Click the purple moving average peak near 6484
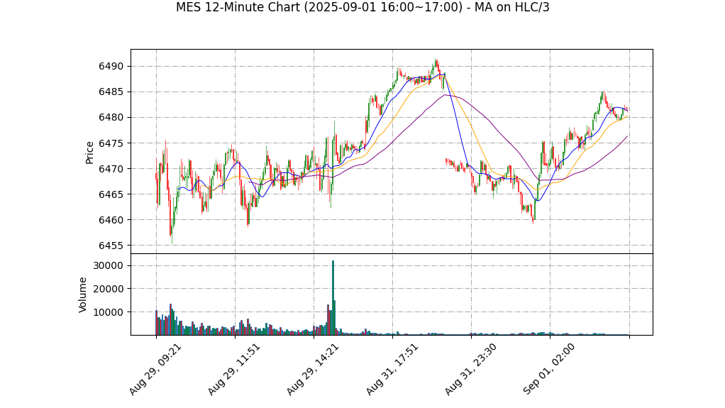Screen dimensions: 725x408 (444, 95)
